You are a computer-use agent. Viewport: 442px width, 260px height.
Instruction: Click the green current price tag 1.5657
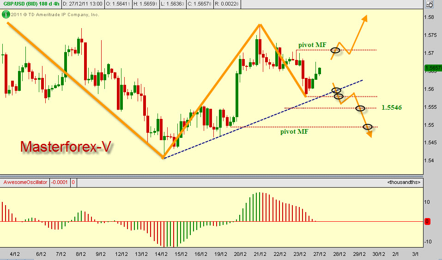tap(433, 68)
